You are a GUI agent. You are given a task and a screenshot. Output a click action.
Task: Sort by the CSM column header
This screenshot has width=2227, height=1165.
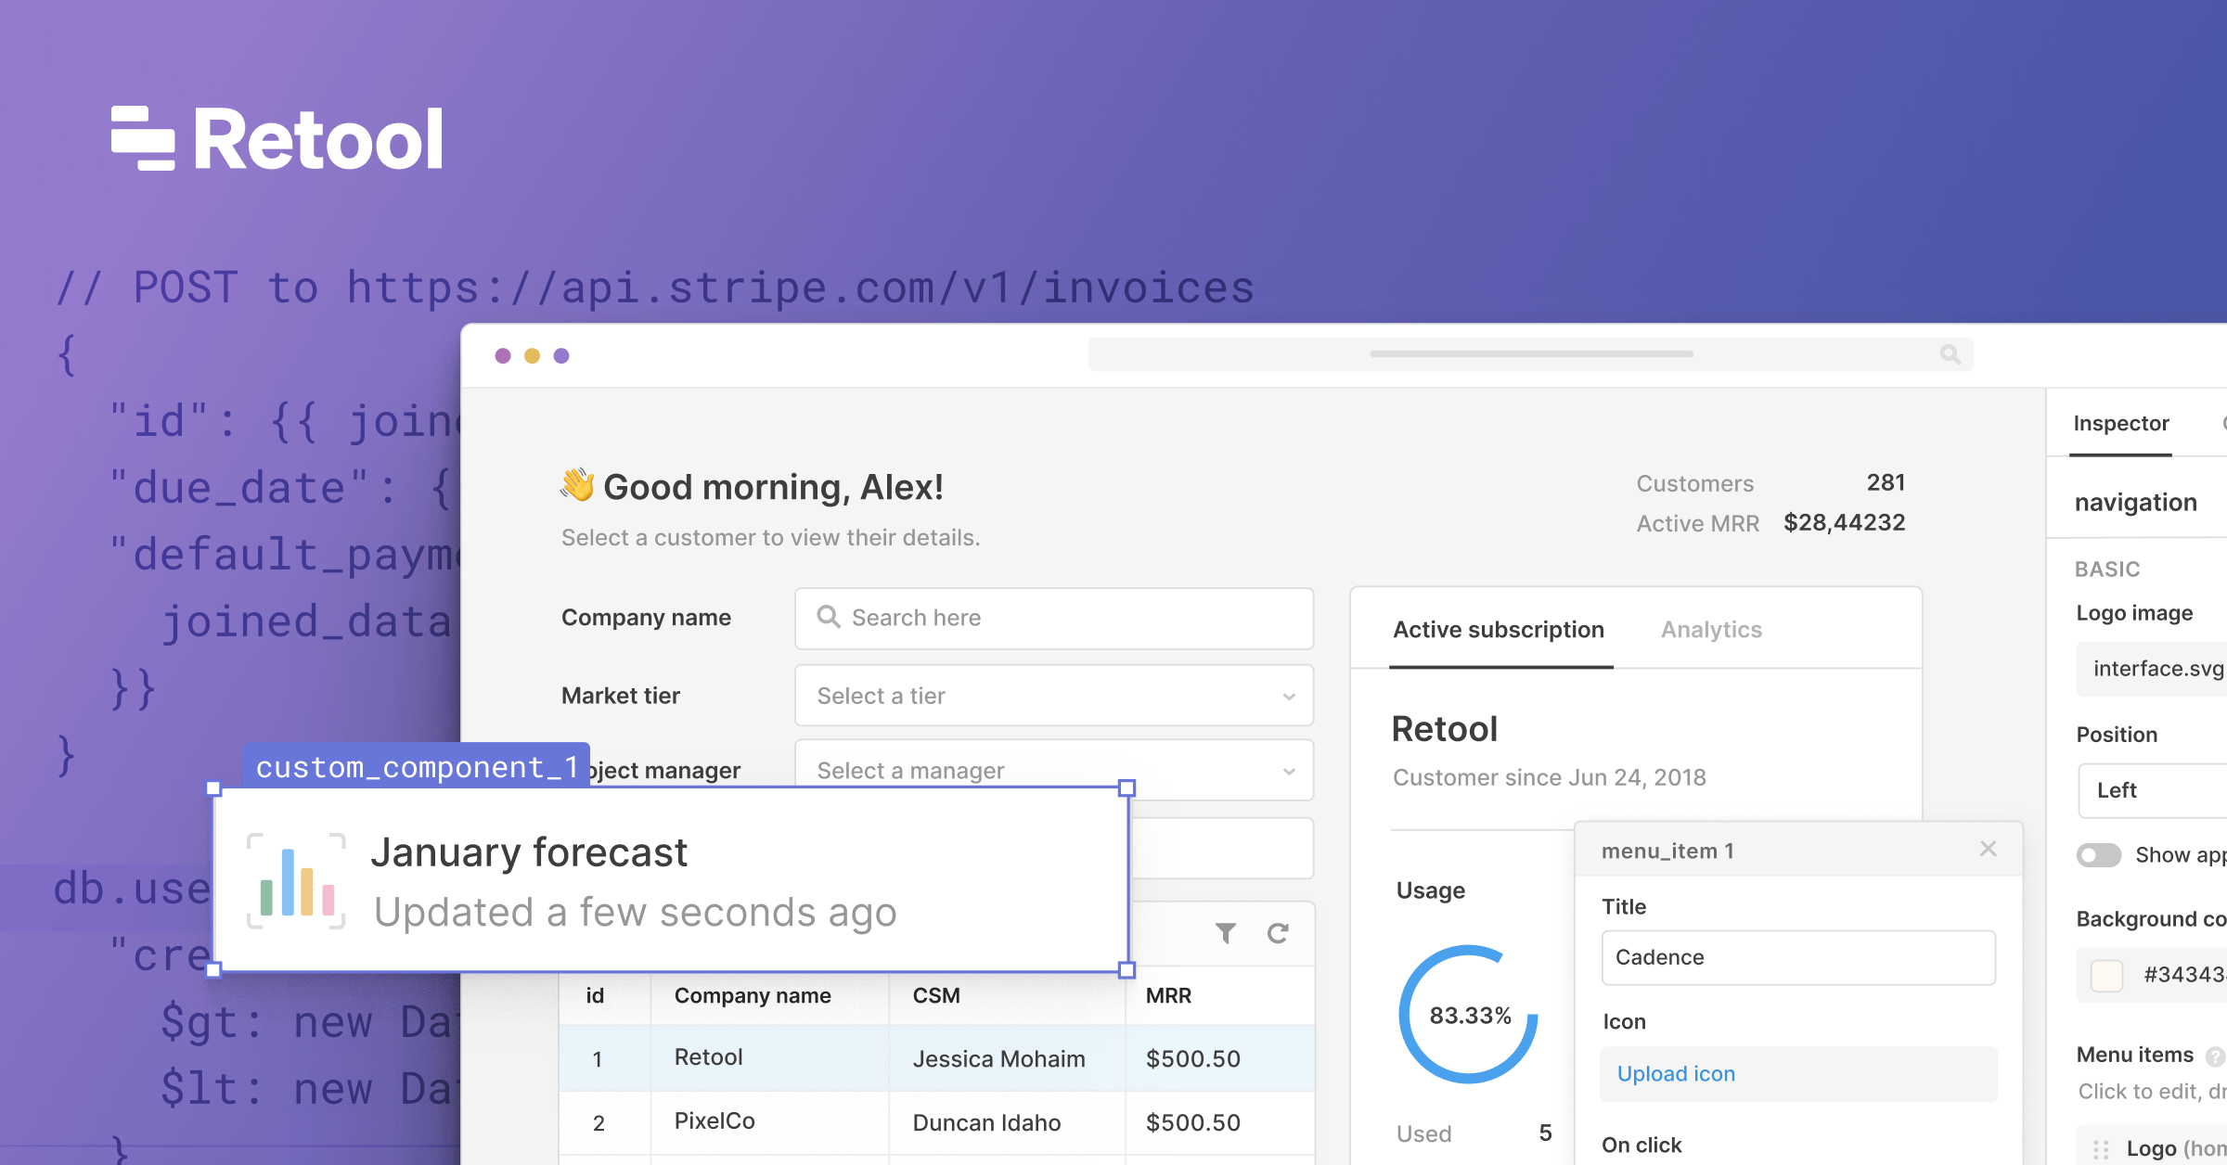936,995
